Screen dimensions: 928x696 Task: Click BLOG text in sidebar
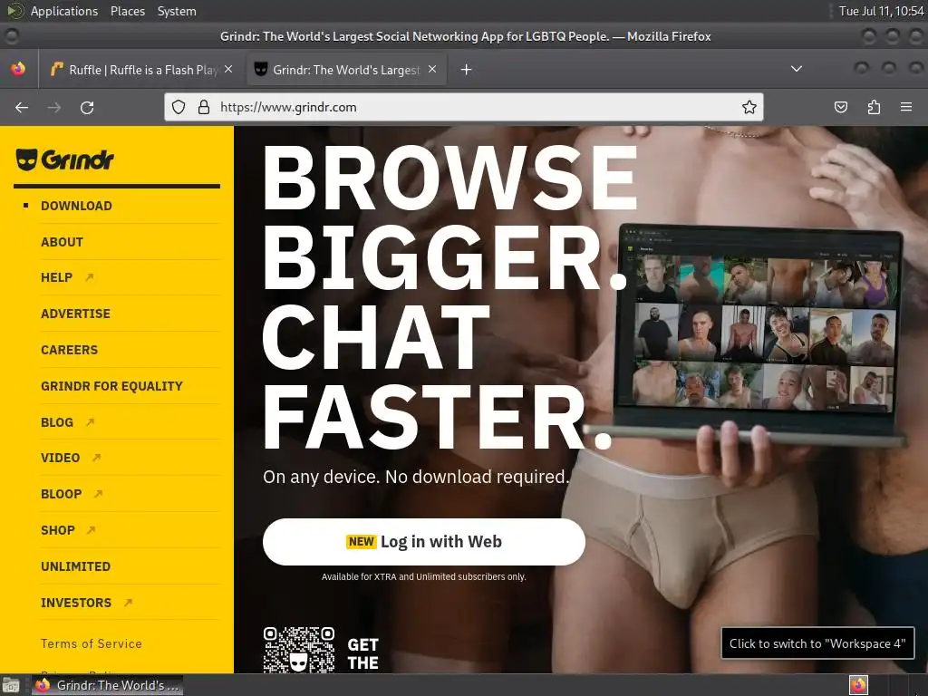(57, 422)
